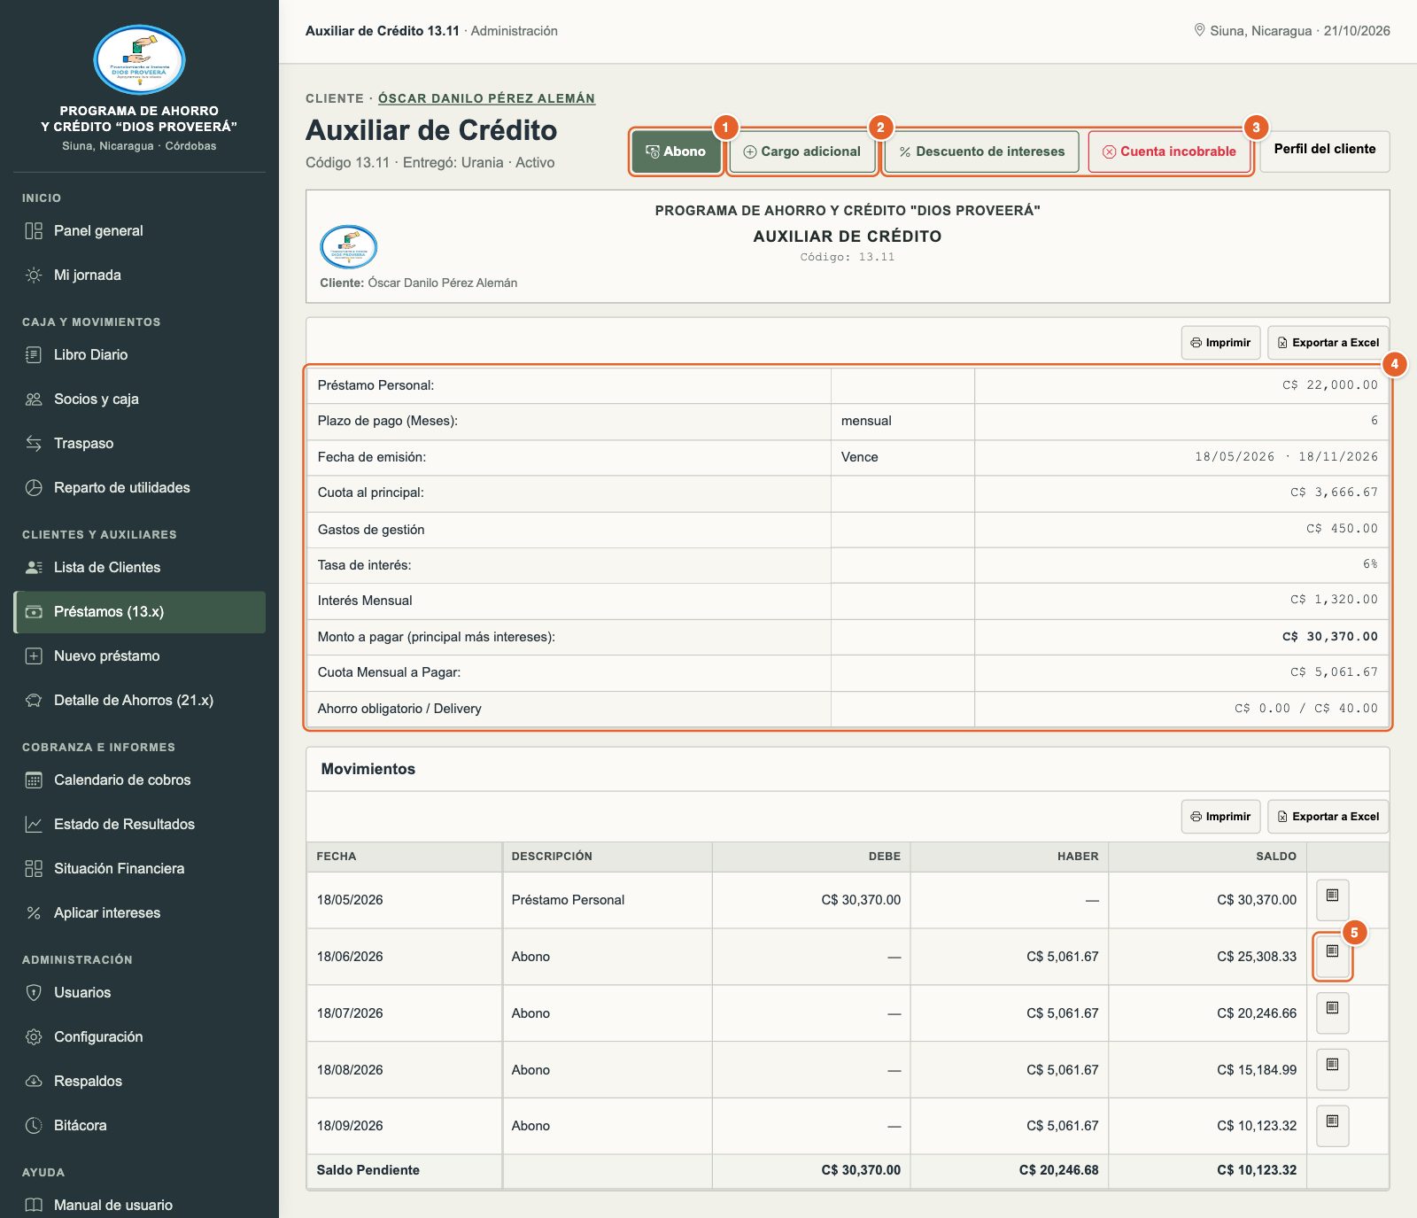Click the Traspaso arrows icon
The height and width of the screenshot is (1218, 1417).
(x=34, y=443)
